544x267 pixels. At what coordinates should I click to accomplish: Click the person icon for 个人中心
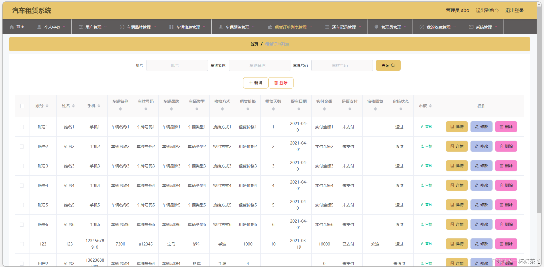click(x=39, y=27)
